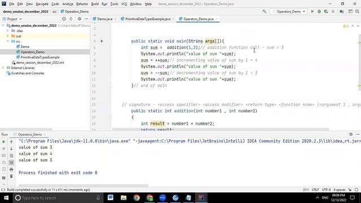Collapse the demo_session_december_2022 root node
The height and width of the screenshot is (203, 361).
coord(3,25)
